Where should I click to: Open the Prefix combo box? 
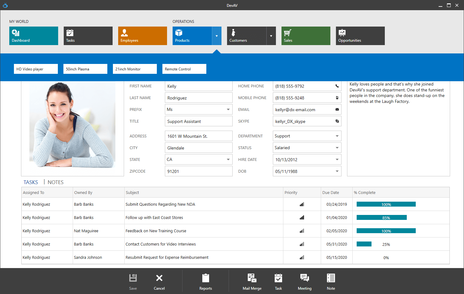[x=228, y=110]
